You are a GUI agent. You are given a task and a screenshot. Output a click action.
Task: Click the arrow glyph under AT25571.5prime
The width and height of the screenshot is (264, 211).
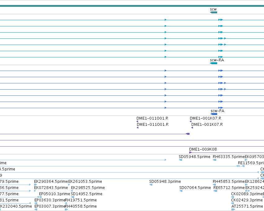pyautogui.click(x=233, y=209)
